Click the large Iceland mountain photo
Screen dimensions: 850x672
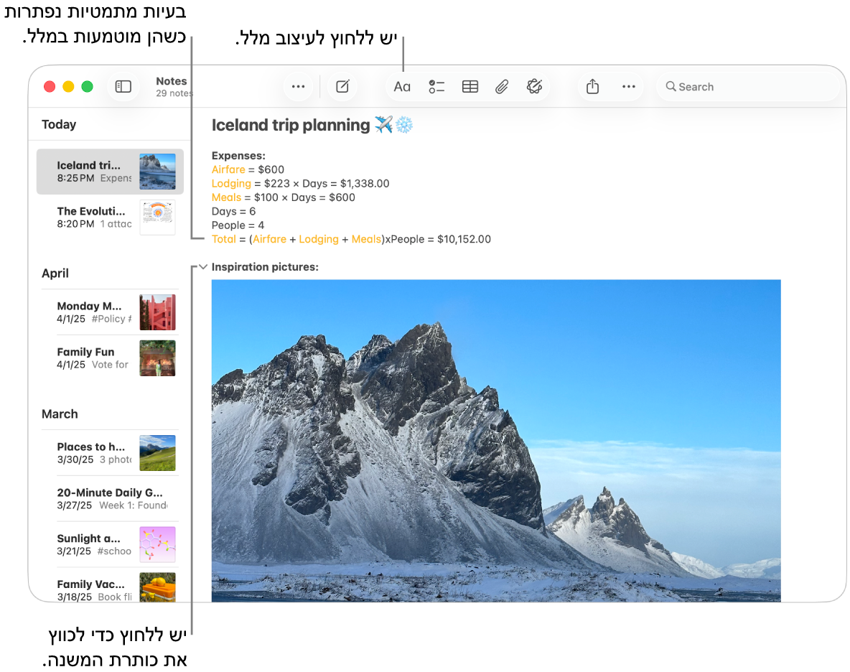(496, 441)
